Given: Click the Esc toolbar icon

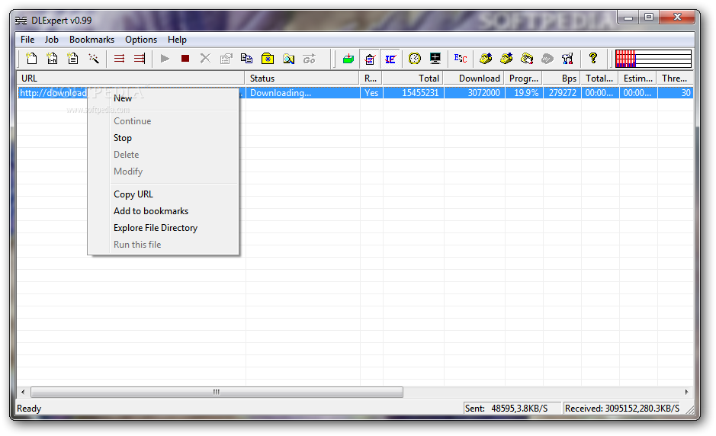Looking at the screenshot, I should click(461, 59).
